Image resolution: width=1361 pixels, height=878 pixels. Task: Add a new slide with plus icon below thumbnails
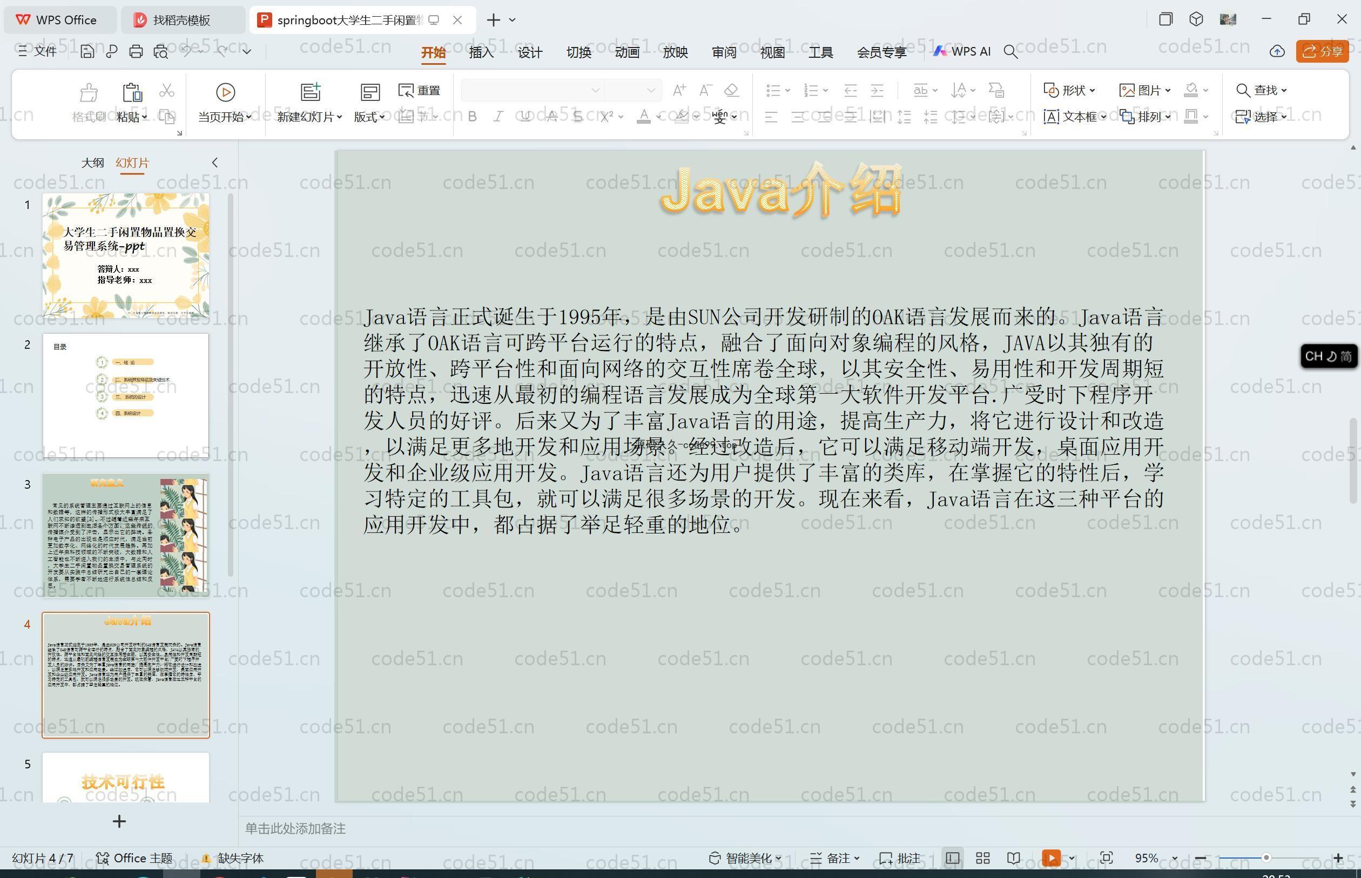[119, 821]
